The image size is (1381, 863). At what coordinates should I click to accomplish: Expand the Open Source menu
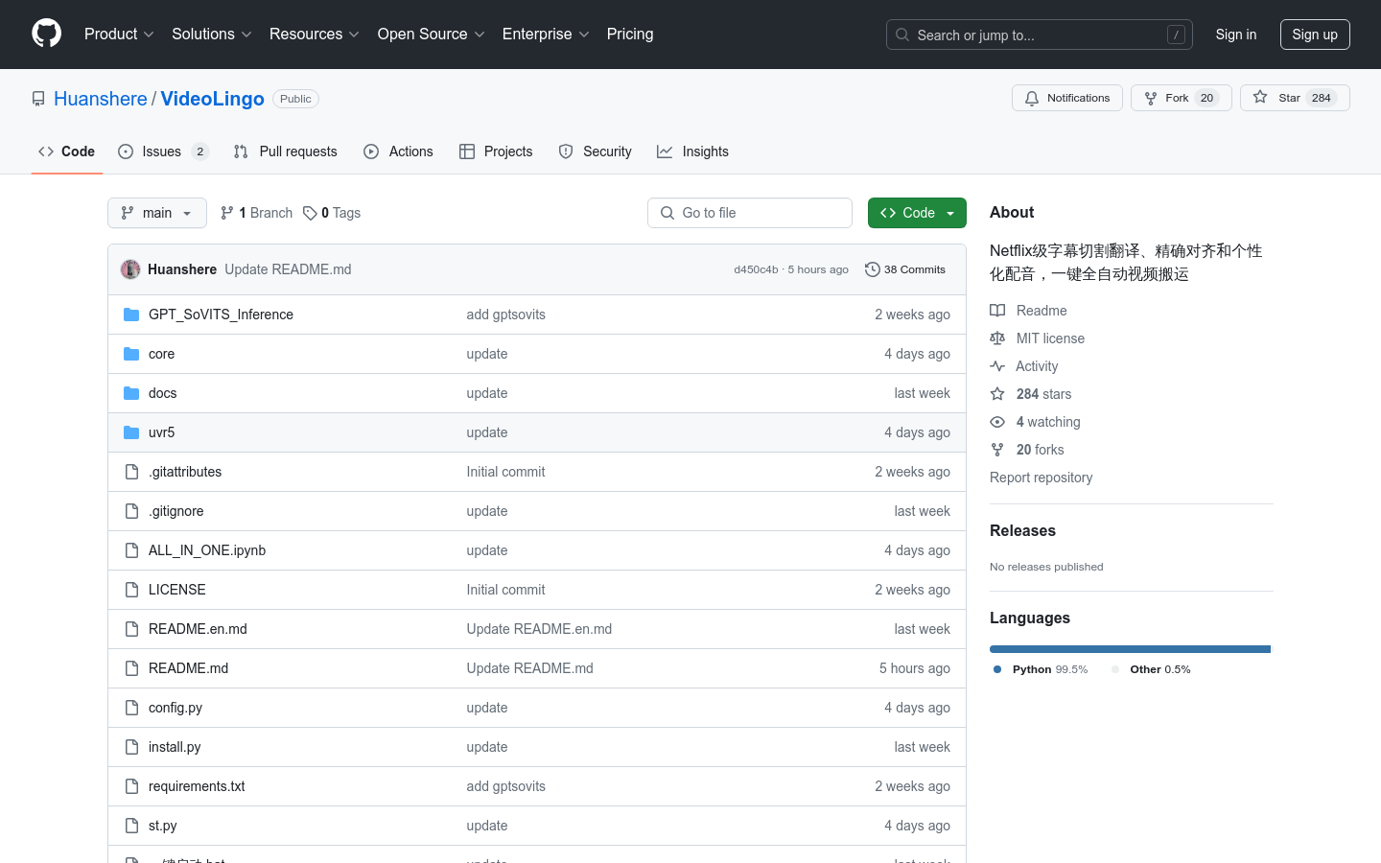432,35
